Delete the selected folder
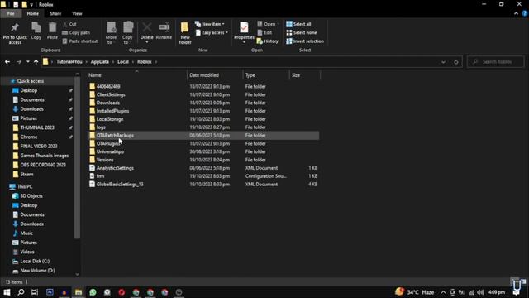This screenshot has height=298, width=529. tap(147, 33)
